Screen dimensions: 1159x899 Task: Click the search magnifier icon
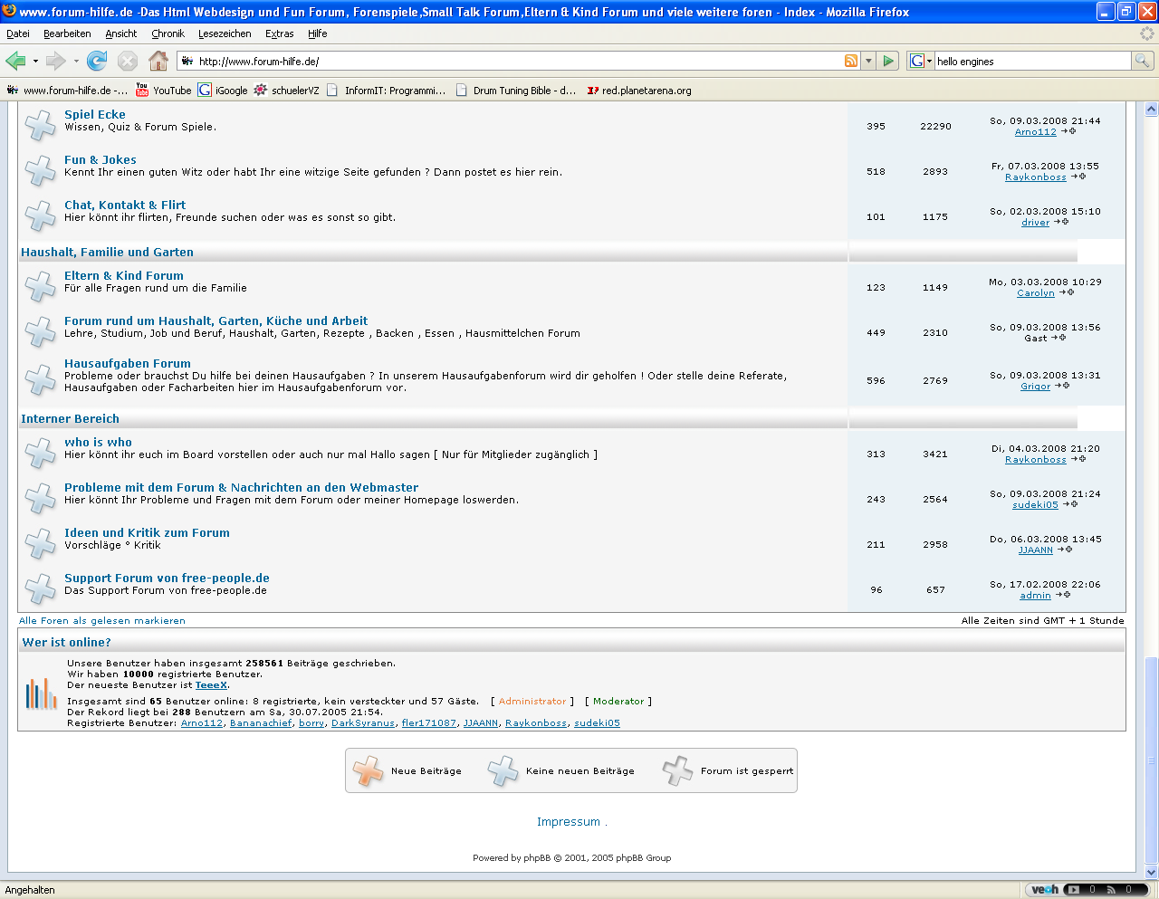tap(1143, 61)
